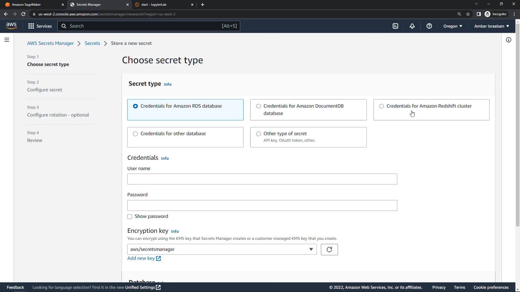Choose Credentials for other database option
The image size is (520, 292).
(x=135, y=134)
